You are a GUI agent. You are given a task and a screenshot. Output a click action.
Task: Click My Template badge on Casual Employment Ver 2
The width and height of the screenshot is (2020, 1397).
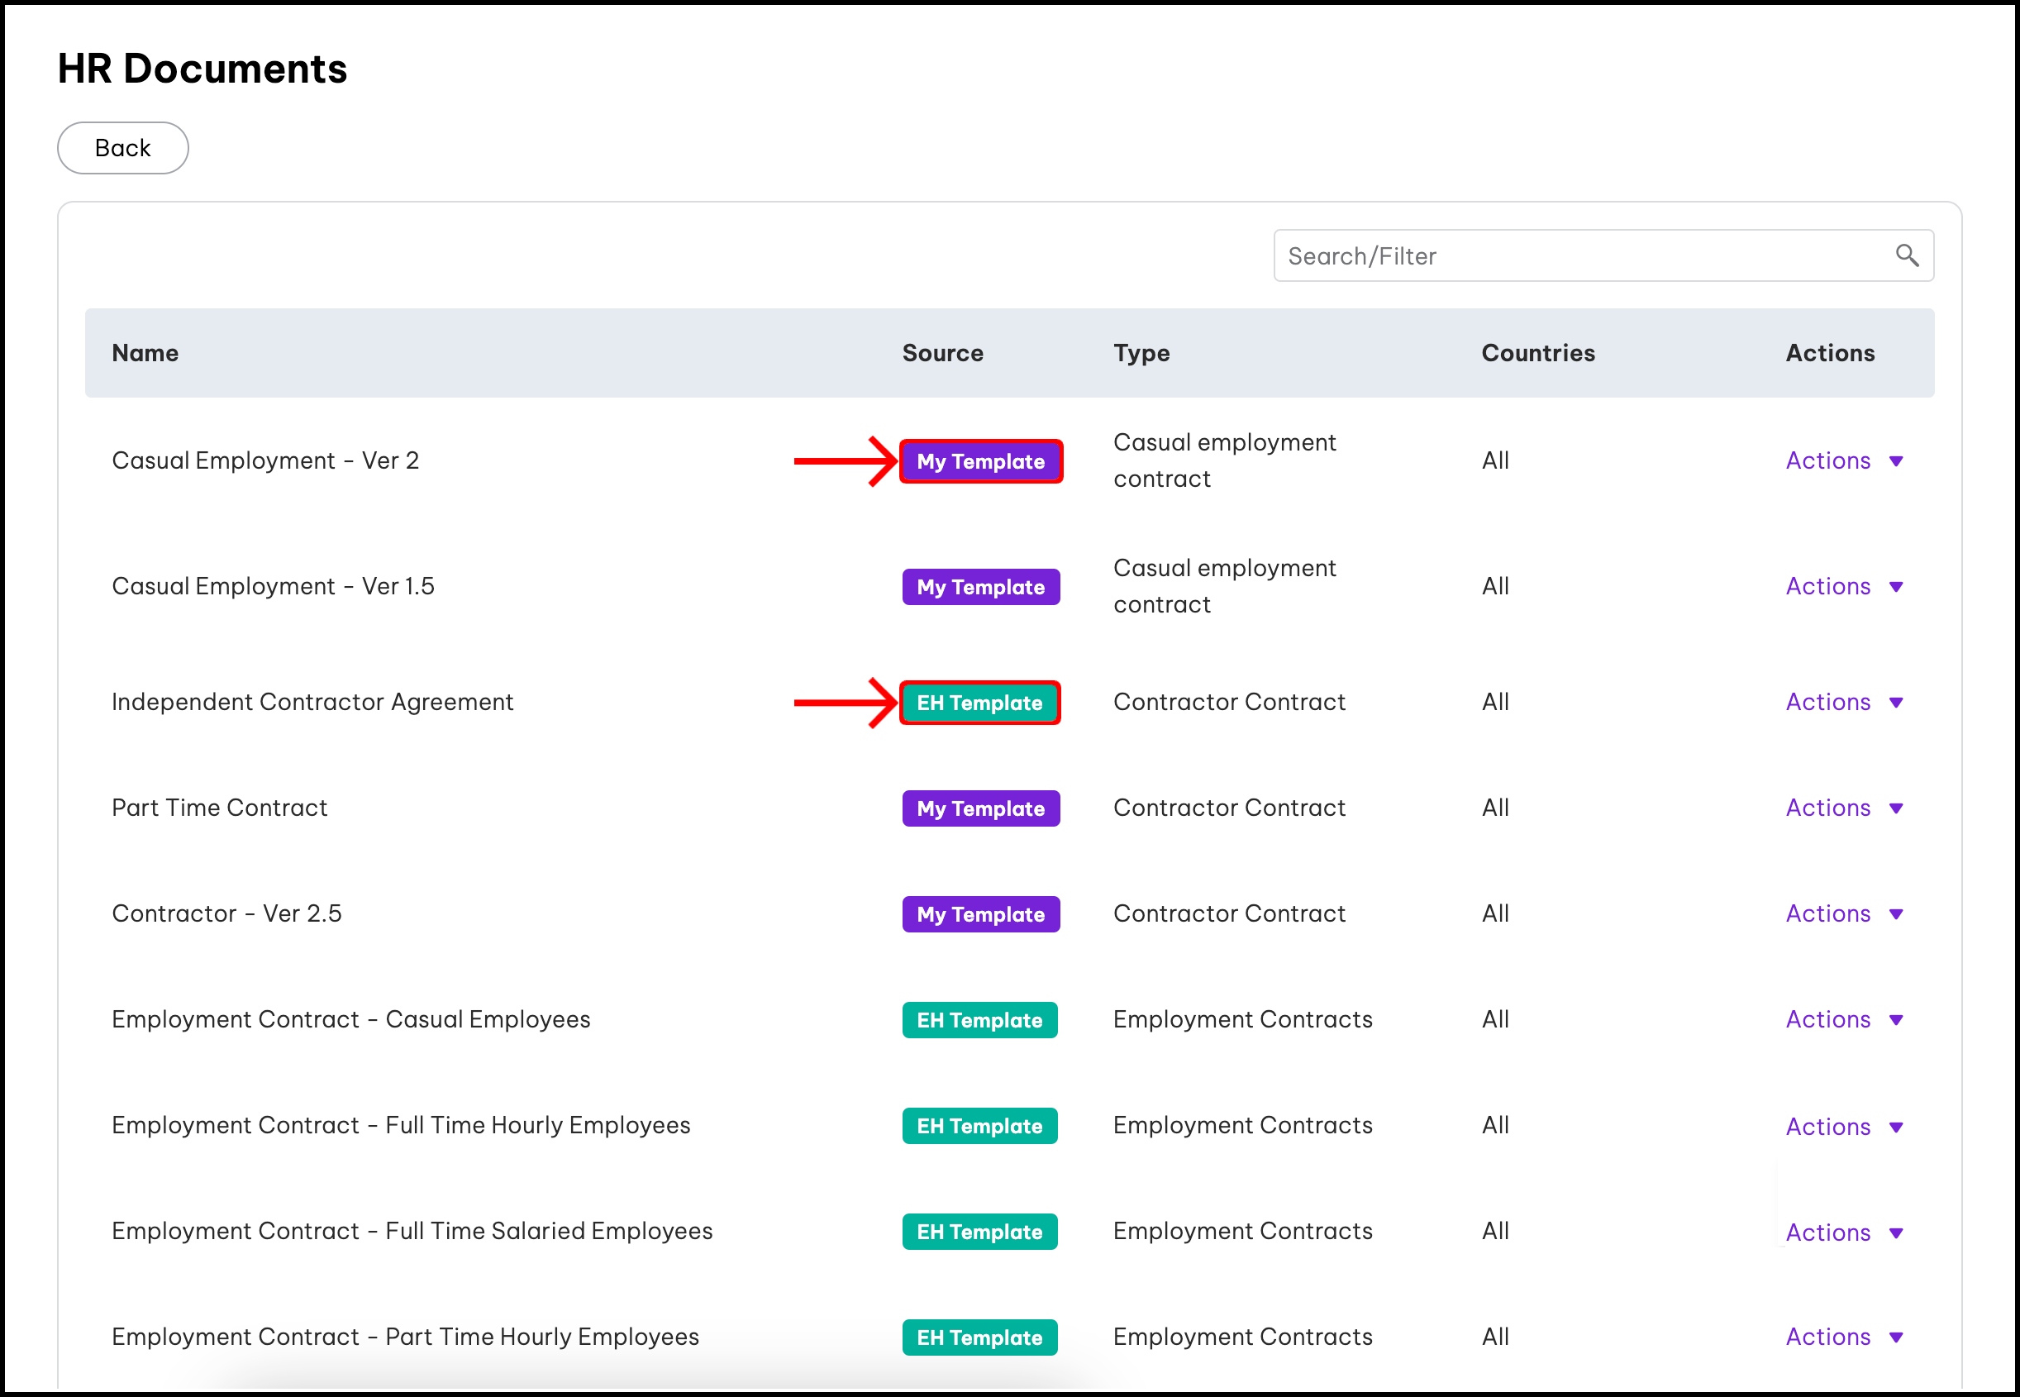980,461
